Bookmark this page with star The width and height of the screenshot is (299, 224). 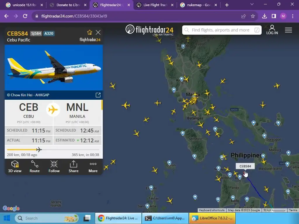[253, 16]
